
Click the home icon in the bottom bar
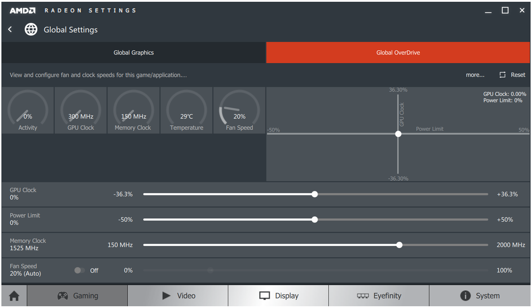(13, 295)
